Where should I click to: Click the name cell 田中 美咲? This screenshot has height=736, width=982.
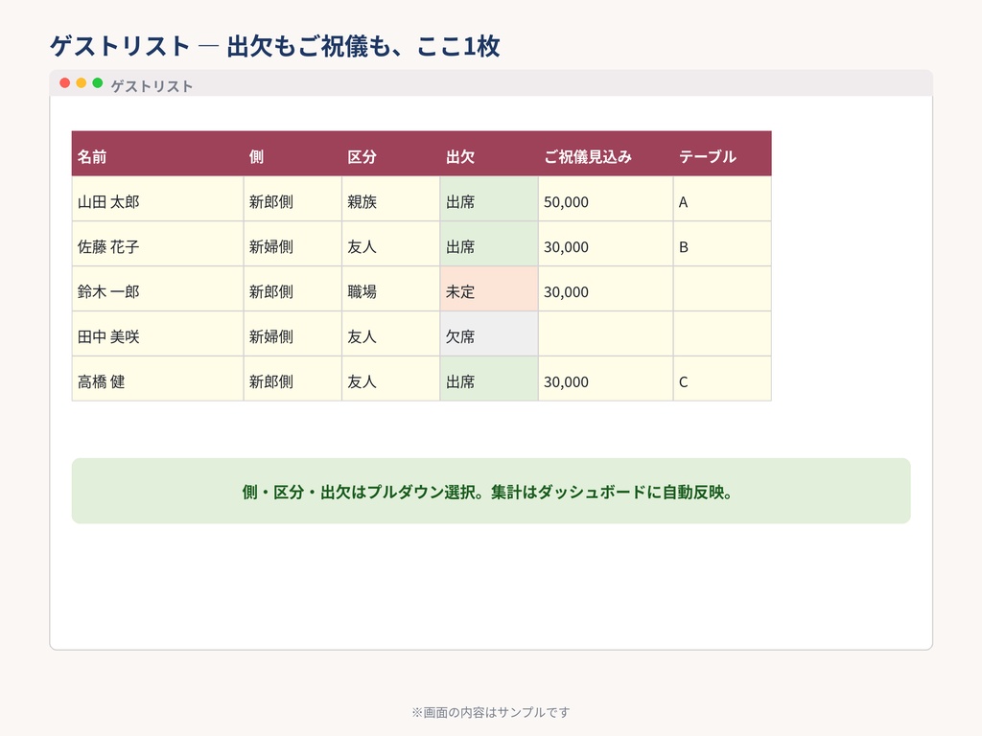[158, 334]
